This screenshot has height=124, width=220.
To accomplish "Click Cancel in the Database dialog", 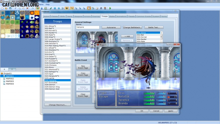I will click(x=156, y=111).
